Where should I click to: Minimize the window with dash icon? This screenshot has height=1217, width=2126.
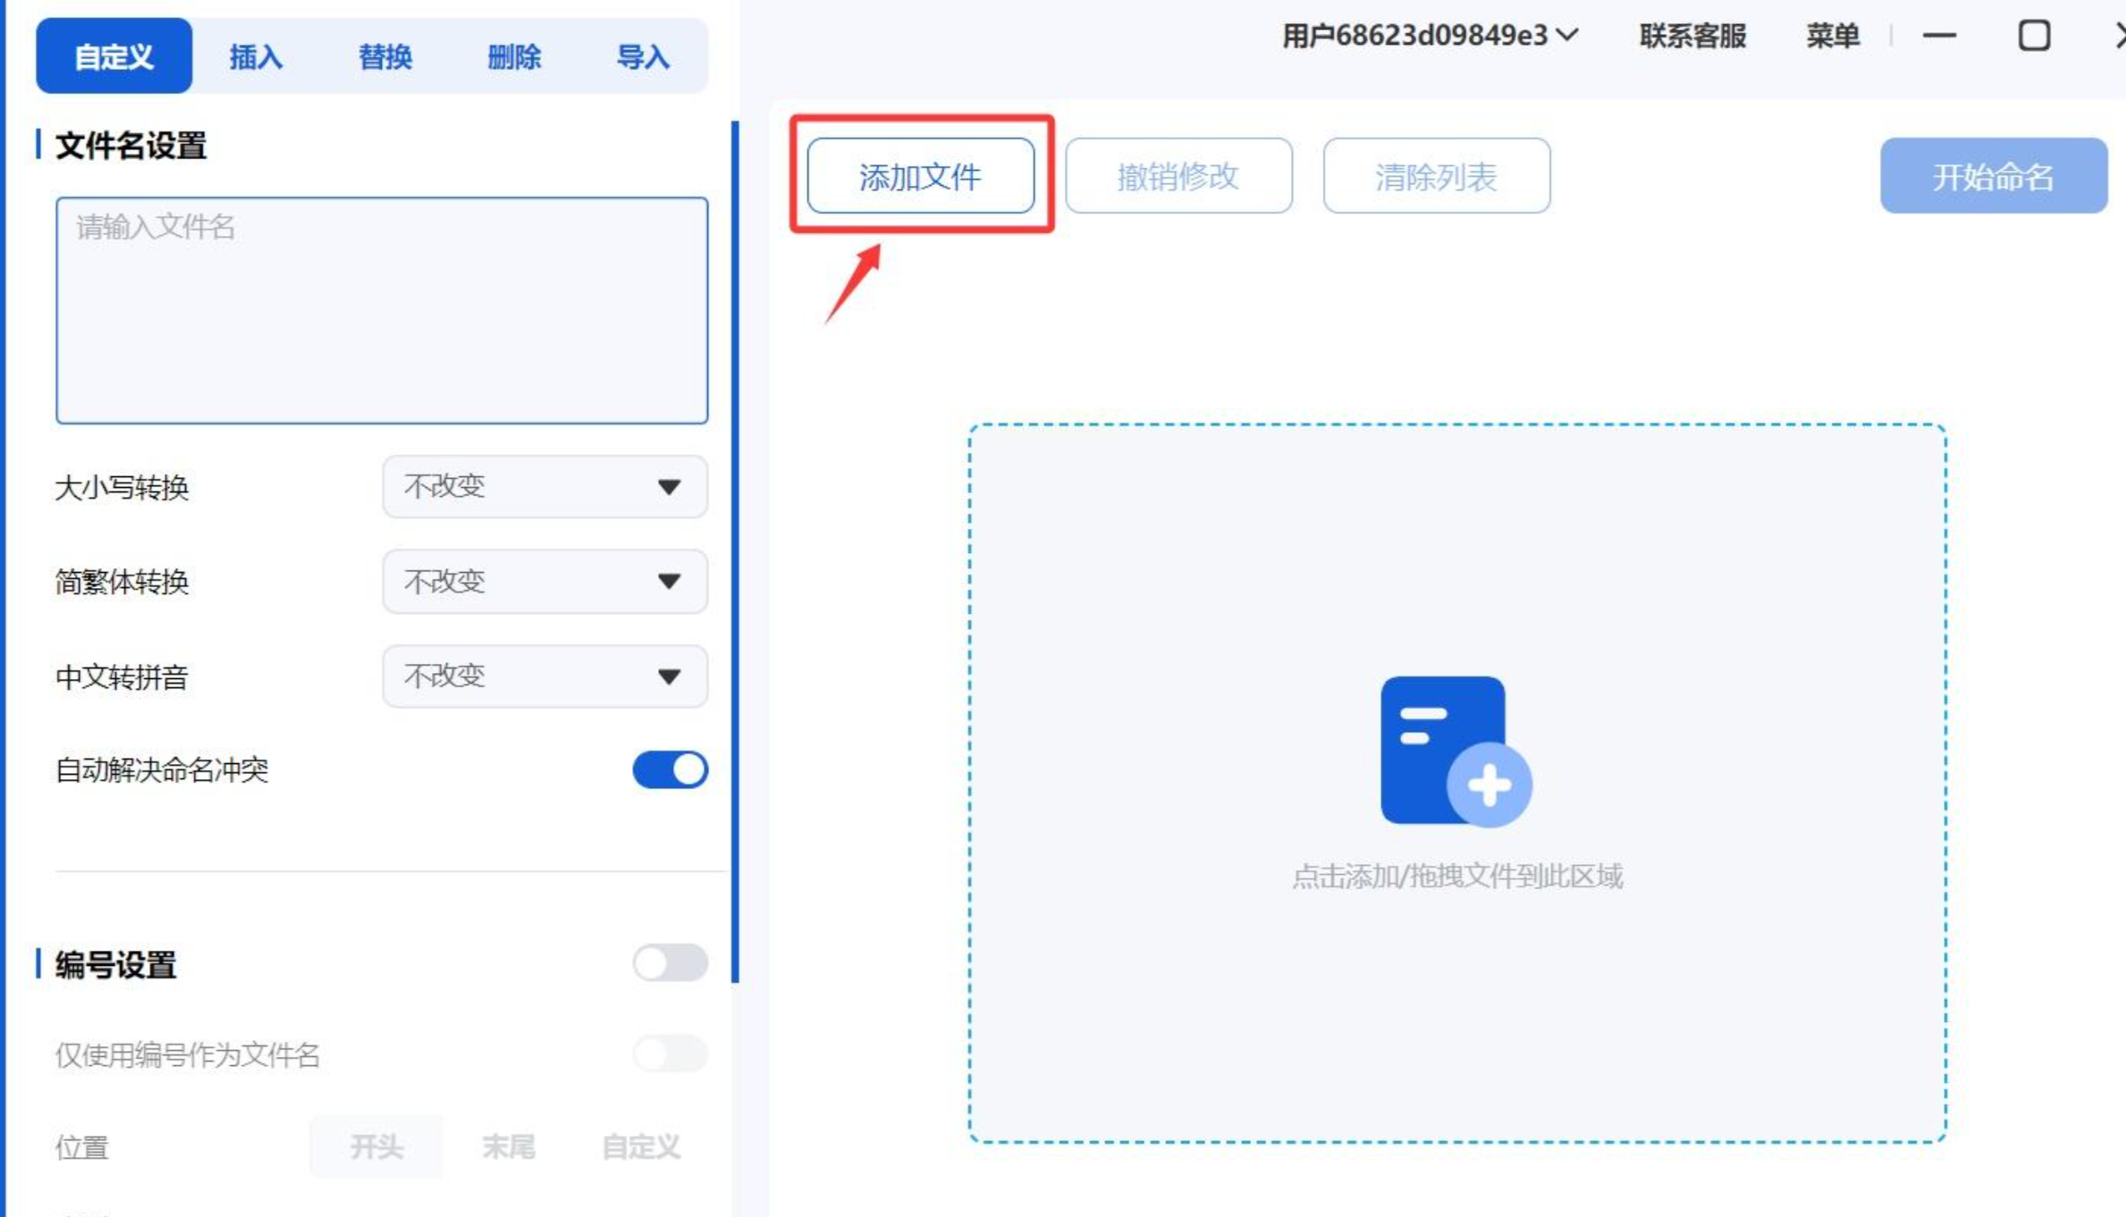1939,36
